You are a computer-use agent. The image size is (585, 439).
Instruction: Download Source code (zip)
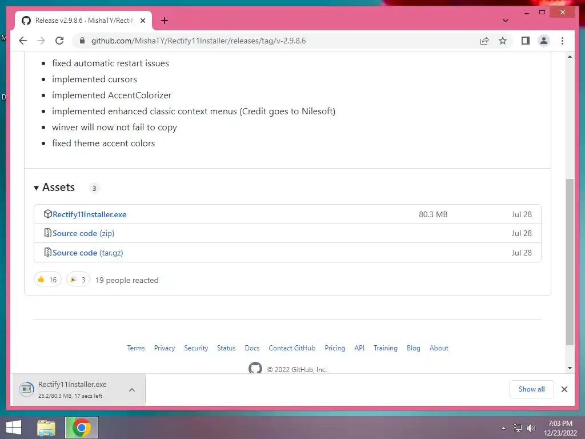click(x=83, y=233)
